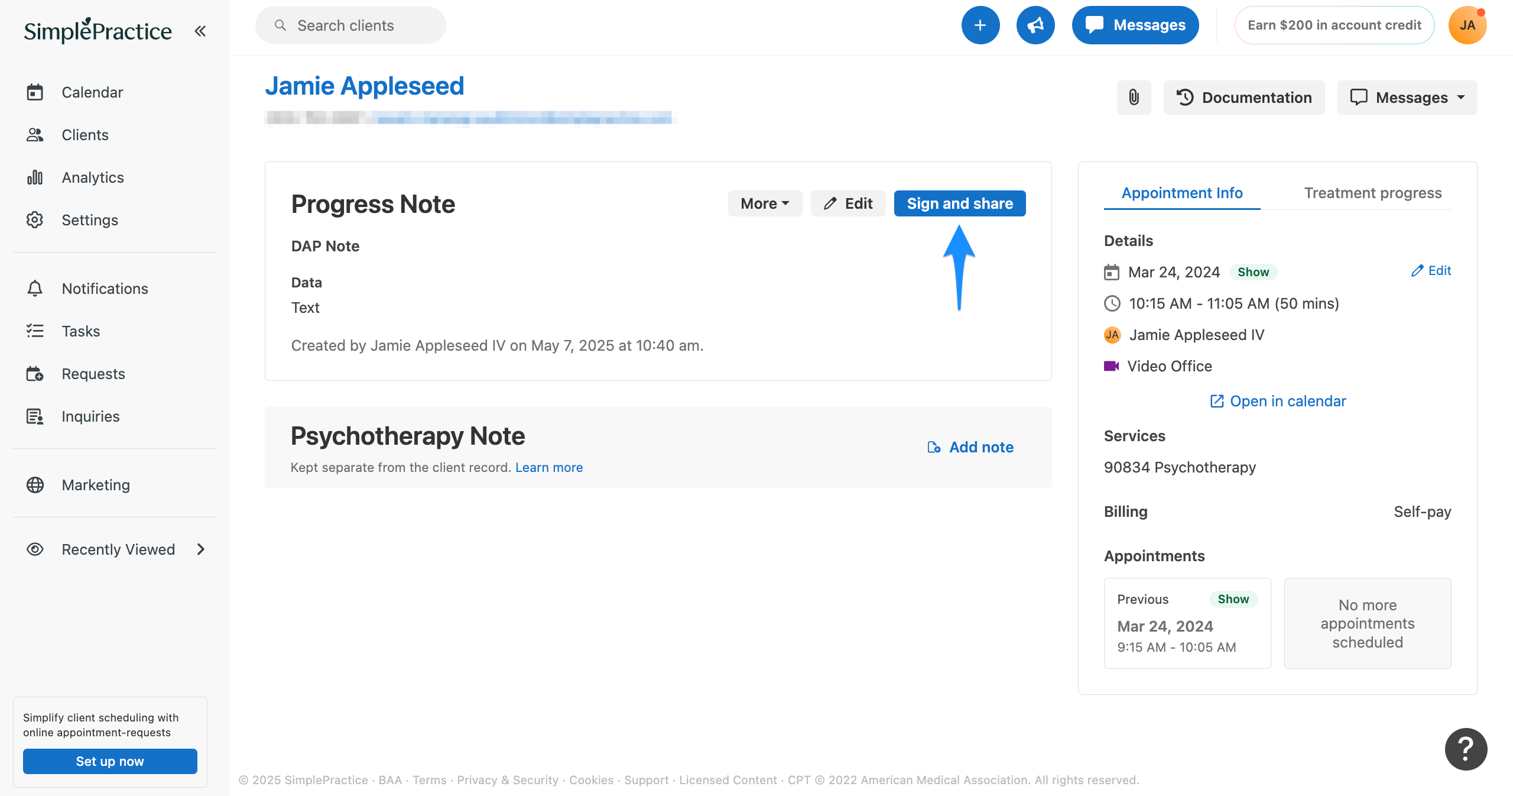1513x796 pixels.
Task: Open the Calendar page
Action: (92, 92)
